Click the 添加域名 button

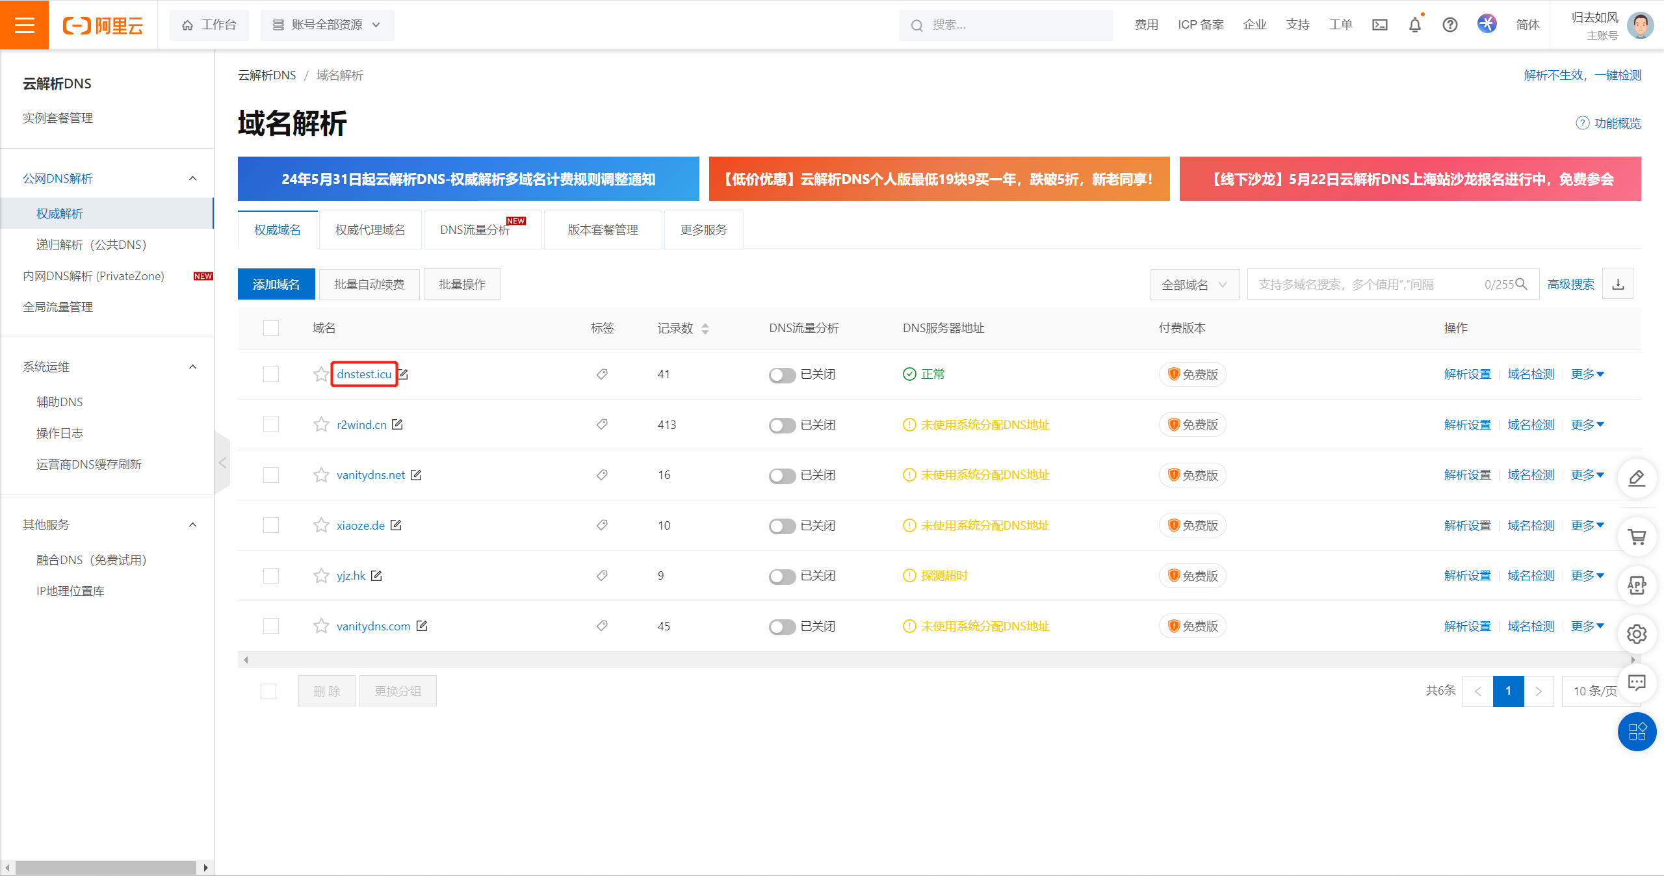276,285
